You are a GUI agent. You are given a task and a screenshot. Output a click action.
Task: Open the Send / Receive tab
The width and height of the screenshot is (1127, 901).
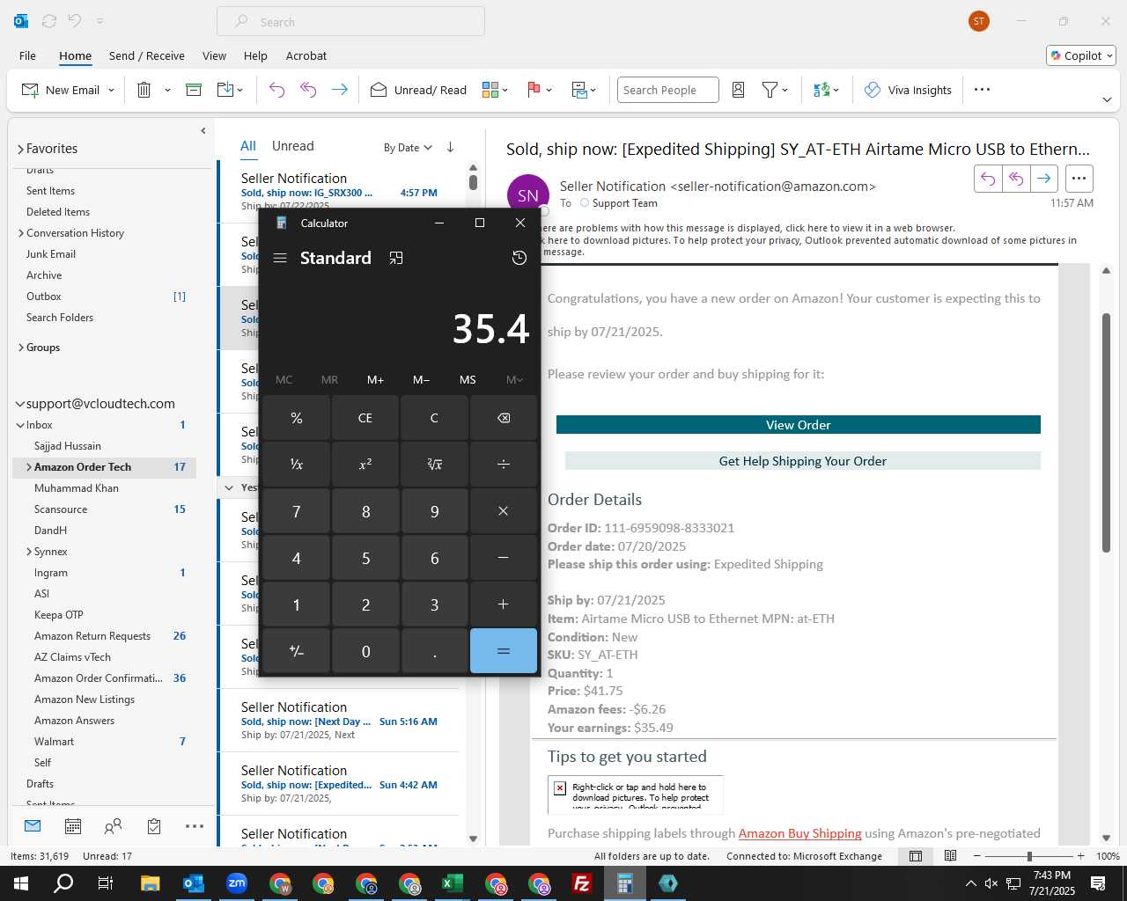[147, 55]
